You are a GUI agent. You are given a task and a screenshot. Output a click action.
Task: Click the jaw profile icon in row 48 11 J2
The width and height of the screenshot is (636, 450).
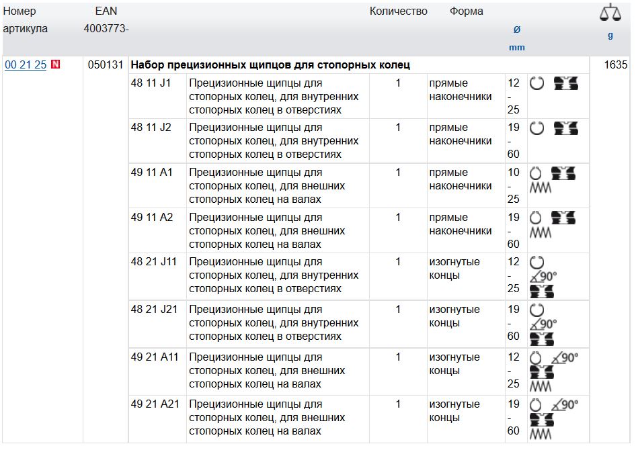565,128
